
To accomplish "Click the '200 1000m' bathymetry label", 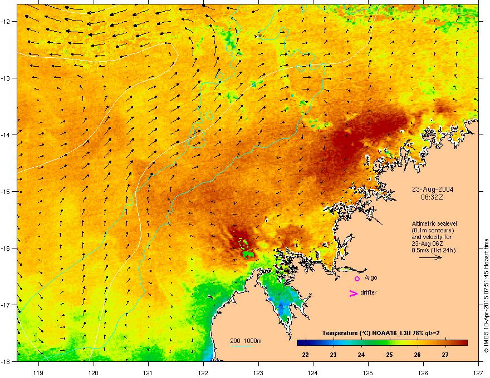I will coord(246,341).
